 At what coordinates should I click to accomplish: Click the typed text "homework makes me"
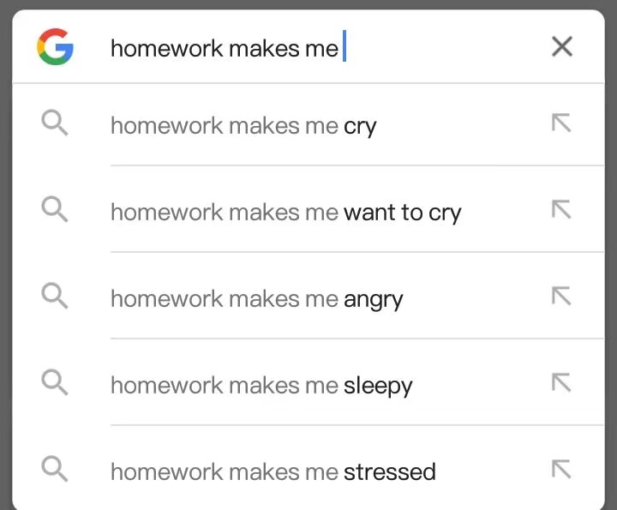(x=225, y=48)
